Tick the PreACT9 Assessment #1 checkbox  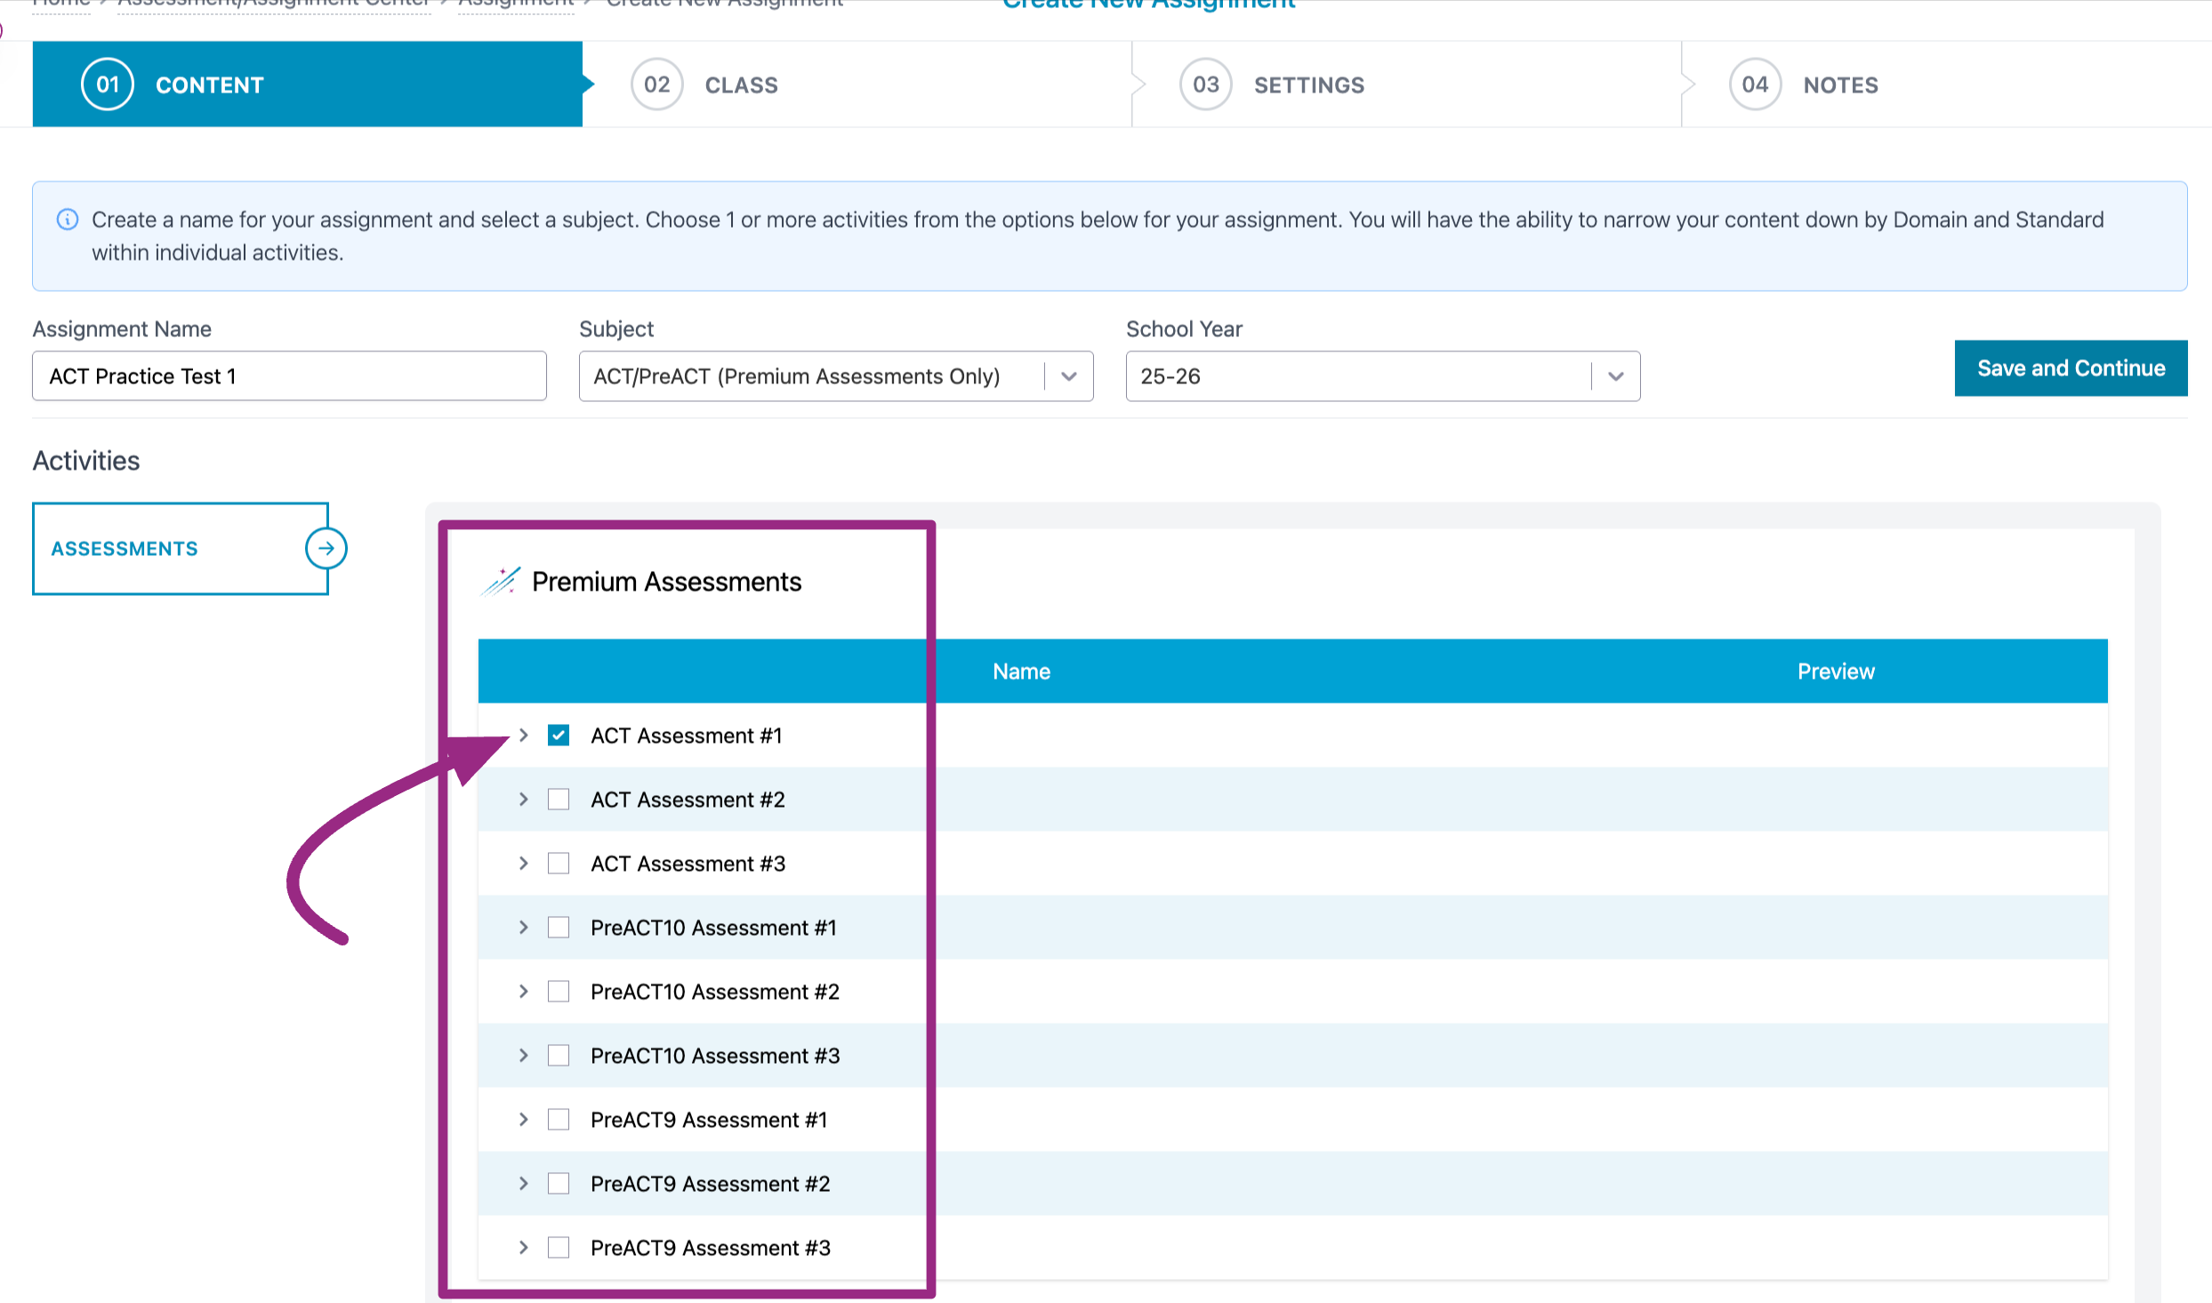(x=559, y=1120)
